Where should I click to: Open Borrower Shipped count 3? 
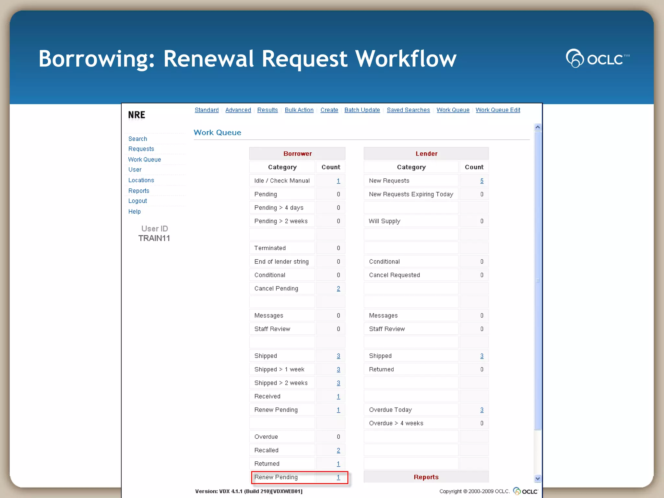coord(338,356)
